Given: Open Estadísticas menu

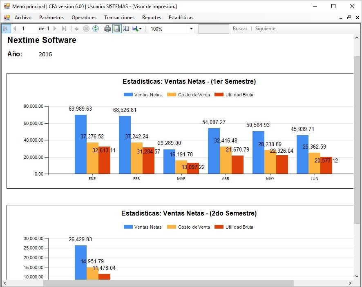Looking at the screenshot, I should [181, 18].
